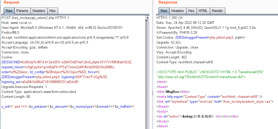Click the request_token cookie line
The height and width of the screenshot is (129, 278).
click(x=58, y=67)
